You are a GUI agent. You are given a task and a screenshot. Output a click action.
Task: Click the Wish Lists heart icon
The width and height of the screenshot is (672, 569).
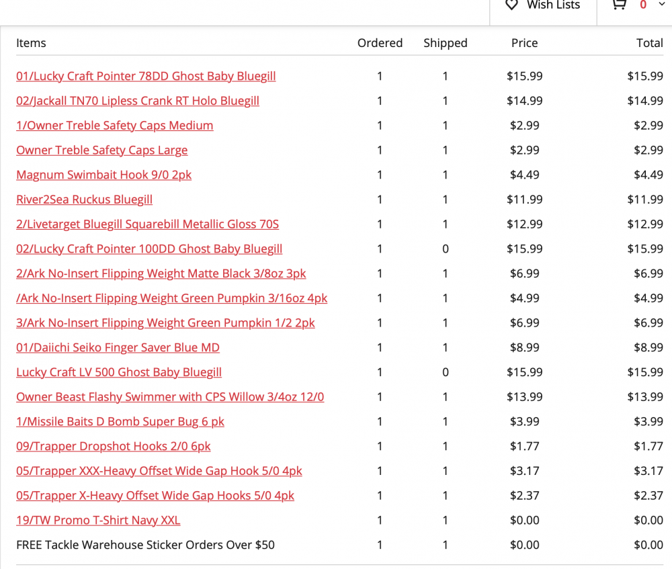point(511,5)
